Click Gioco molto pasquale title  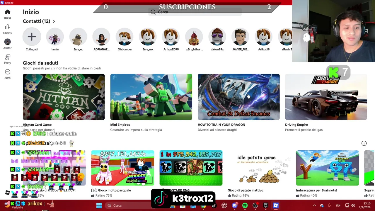coord(111,190)
